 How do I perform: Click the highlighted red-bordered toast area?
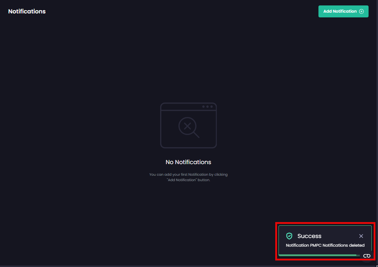[x=325, y=241]
